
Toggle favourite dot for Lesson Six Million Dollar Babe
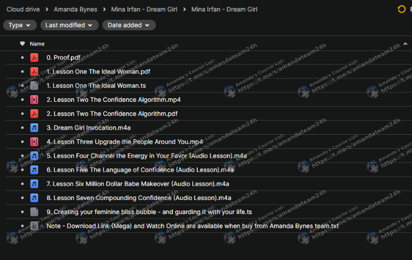pyautogui.click(x=22, y=184)
